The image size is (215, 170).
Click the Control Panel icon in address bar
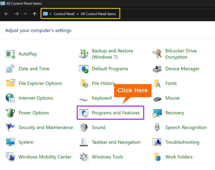coord(45,14)
